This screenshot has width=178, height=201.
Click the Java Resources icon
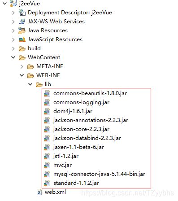click(22, 31)
